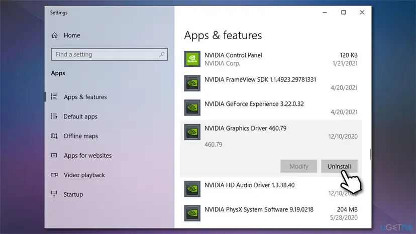
Task: Click the NVIDIA HD Audio Driver icon
Action: point(192,189)
